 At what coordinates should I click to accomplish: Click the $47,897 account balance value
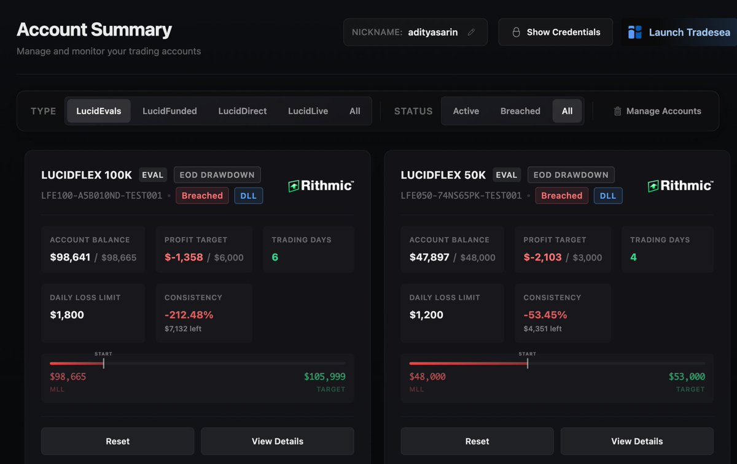coord(429,257)
